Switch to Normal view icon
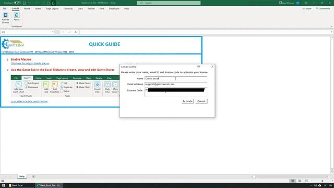Viewport: 334px width, 188px height. click(x=293, y=181)
